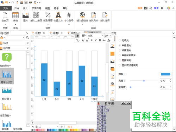Switch to the Symbol (符号) tab
Screen dimensions: 176x132
[x=56, y=8]
